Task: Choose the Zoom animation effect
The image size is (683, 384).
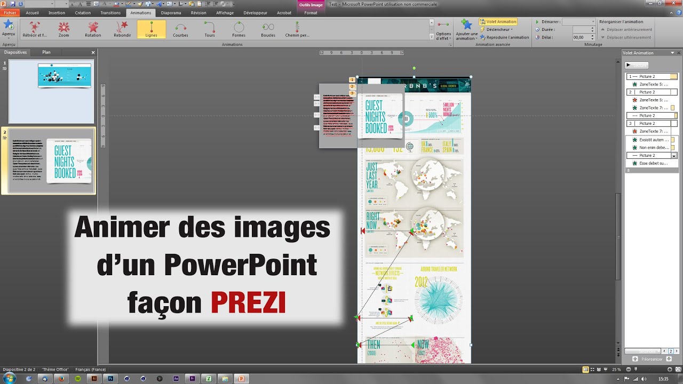Action: pos(64,29)
